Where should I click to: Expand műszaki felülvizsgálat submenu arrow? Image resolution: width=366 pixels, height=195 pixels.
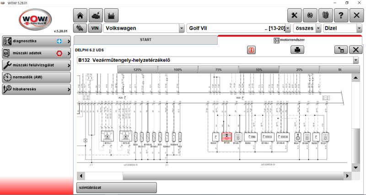69,65
